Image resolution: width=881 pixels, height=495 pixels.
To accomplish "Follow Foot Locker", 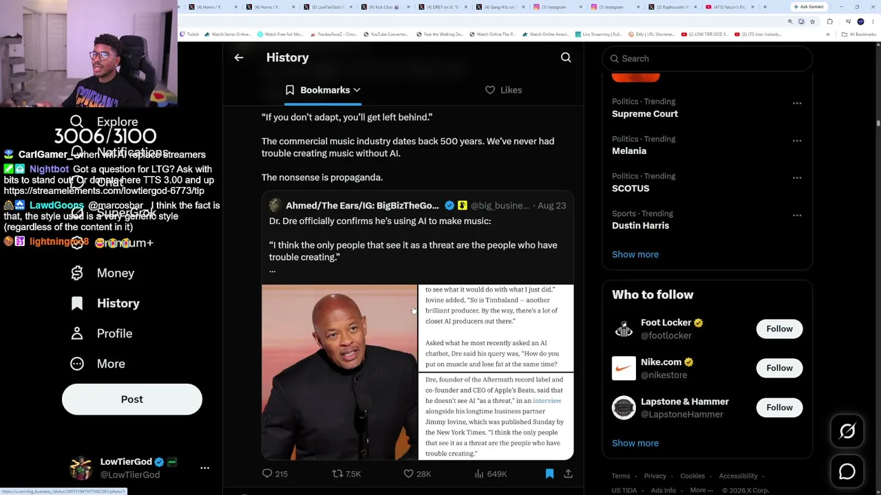I will point(780,329).
